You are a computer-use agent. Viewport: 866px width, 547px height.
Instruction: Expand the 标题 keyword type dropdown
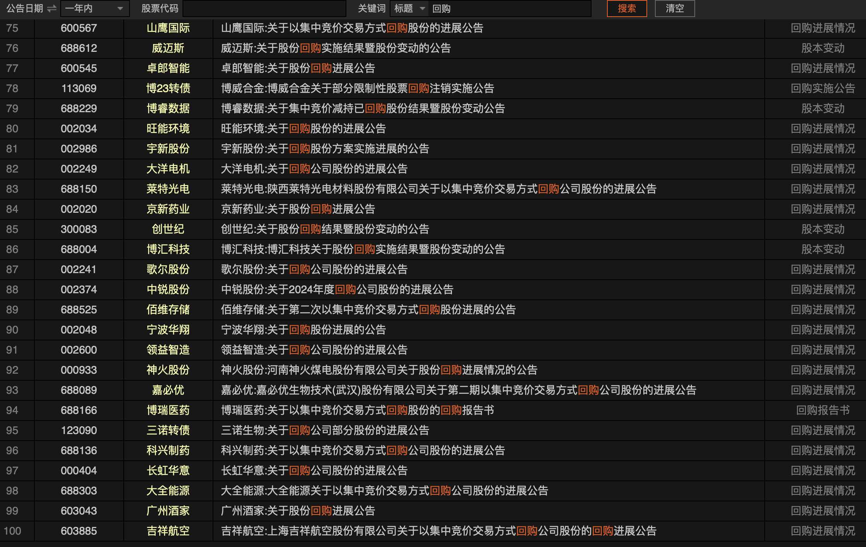[x=409, y=9]
